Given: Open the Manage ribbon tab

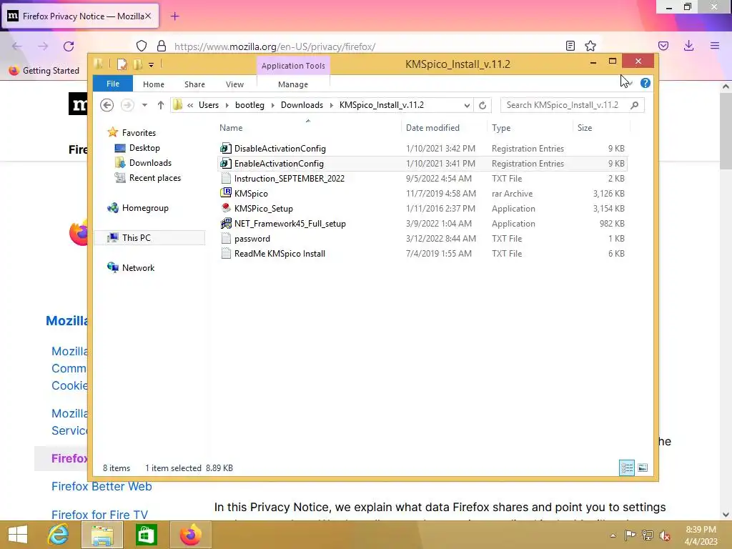Looking at the screenshot, I should 293,84.
